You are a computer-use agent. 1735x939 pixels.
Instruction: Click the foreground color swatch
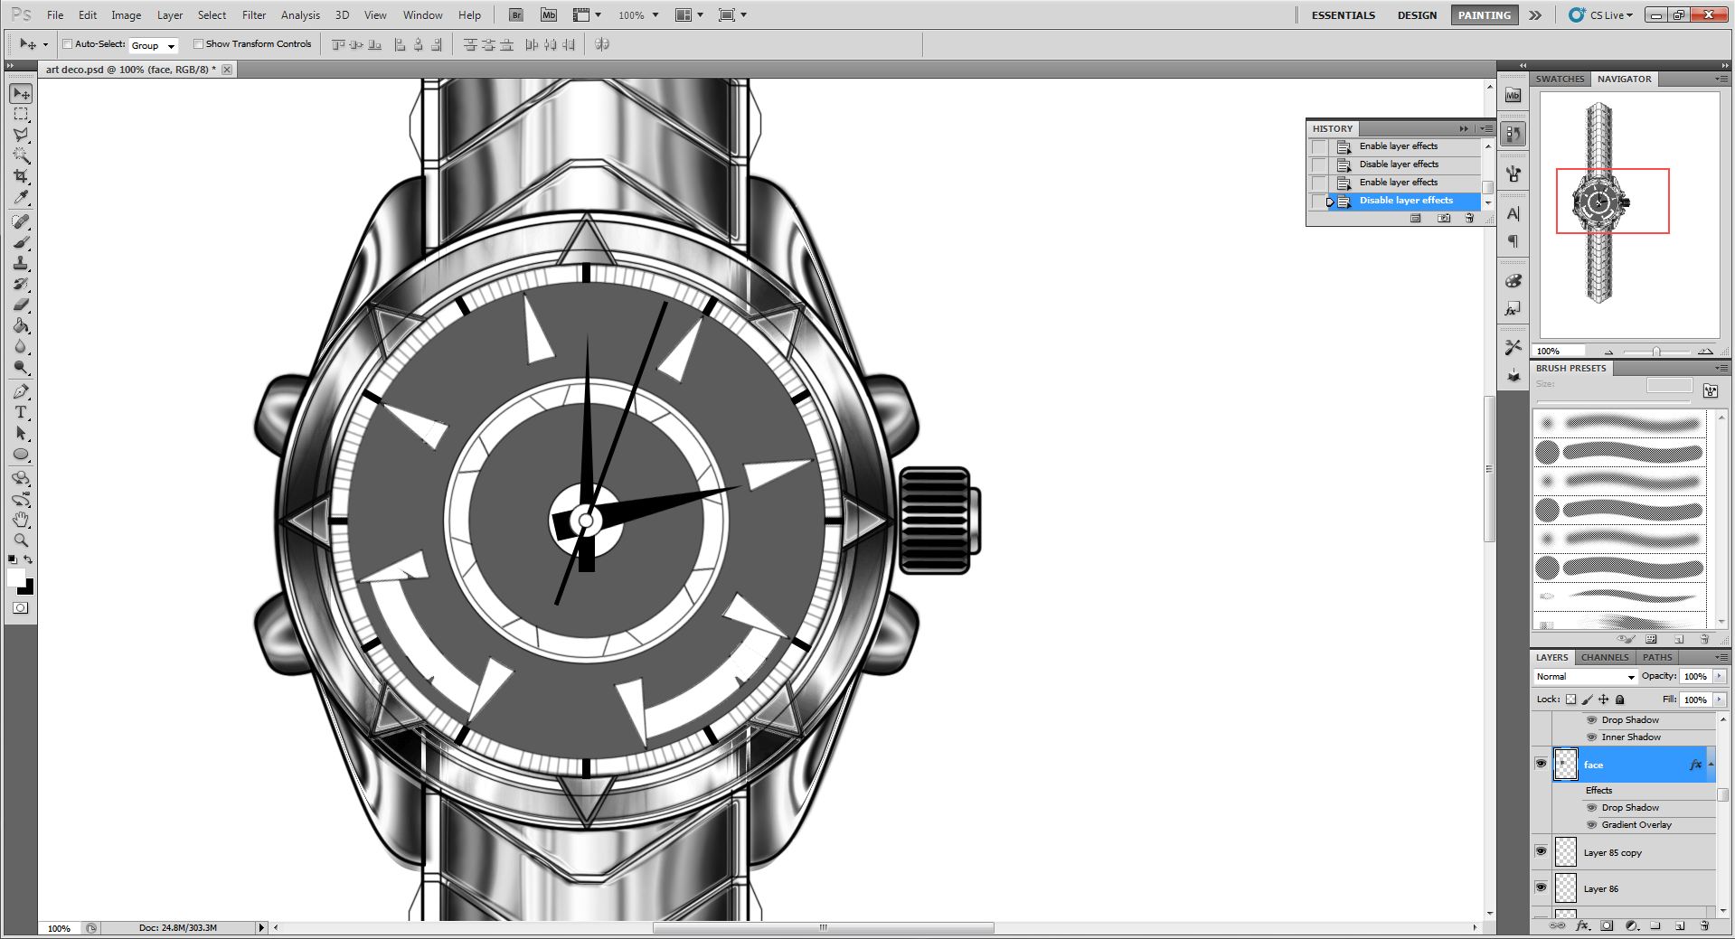click(x=15, y=577)
